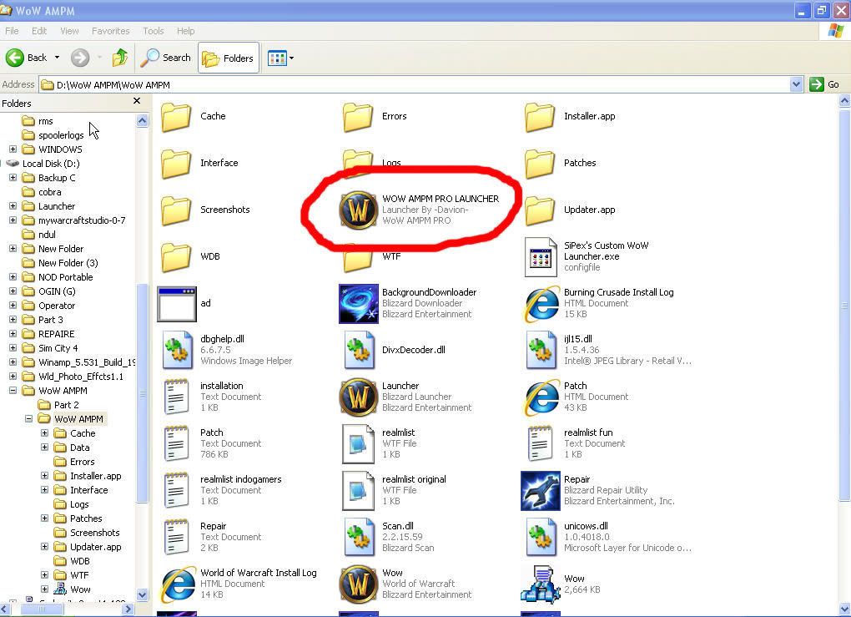Open the Favorites menu
Viewport: 851px width, 617px height.
click(111, 31)
